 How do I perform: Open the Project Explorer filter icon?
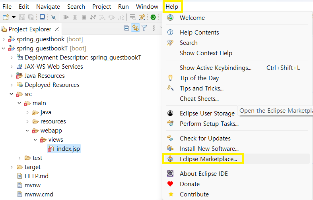pos(144,28)
